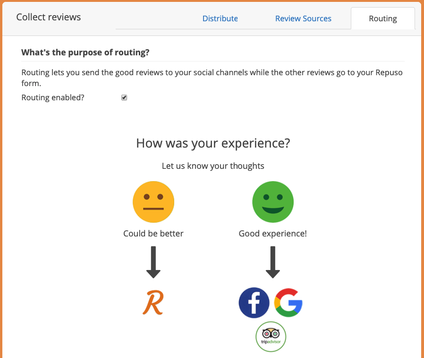Switch to the Review Sources tab
This screenshot has height=358, width=424.
point(303,18)
